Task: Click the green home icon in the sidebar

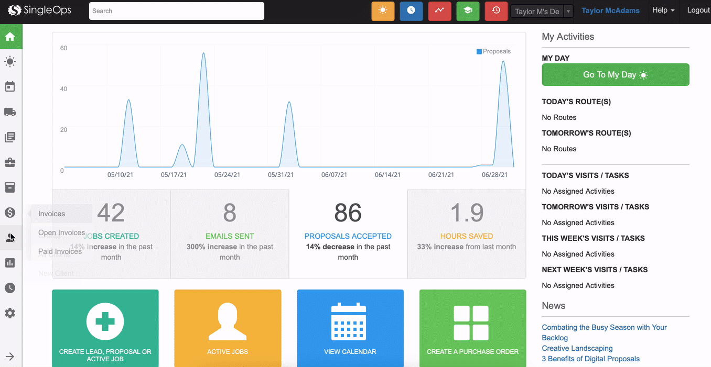Action: coord(10,37)
